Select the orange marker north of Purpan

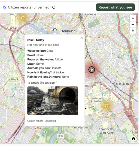[23, 18]
